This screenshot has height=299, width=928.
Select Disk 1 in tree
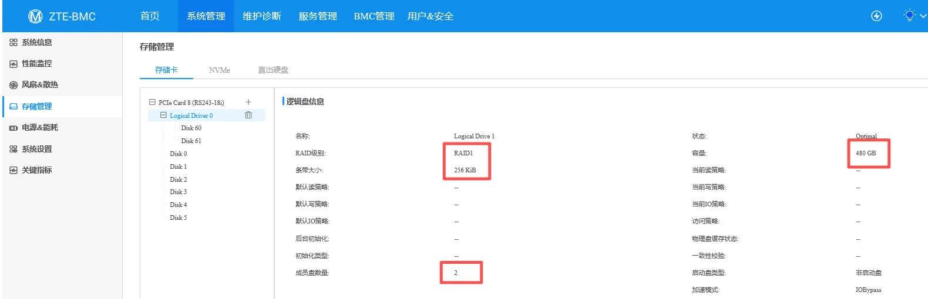point(179,167)
